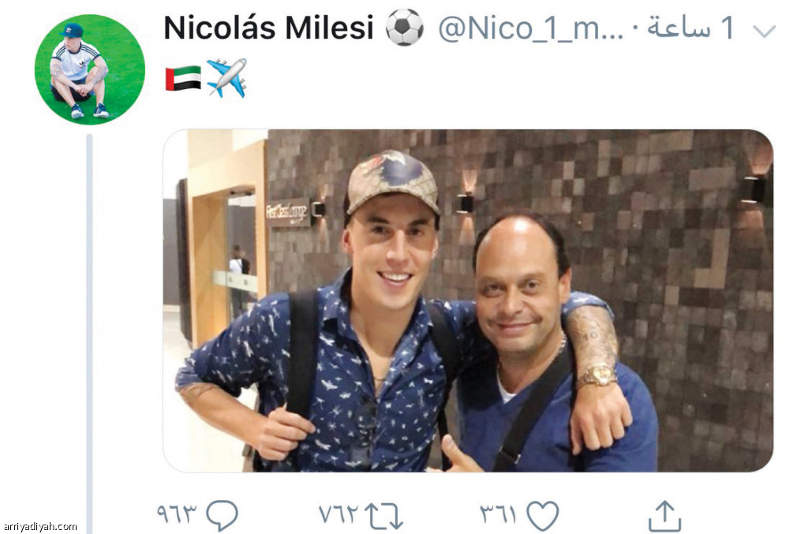Open the reply speech bubble icon

click(222, 515)
